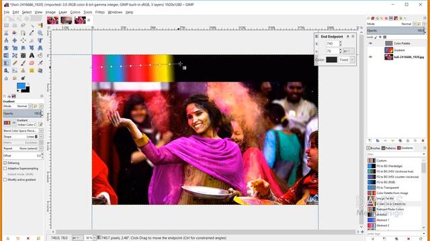Hide the Color Palette layer

point(370,44)
